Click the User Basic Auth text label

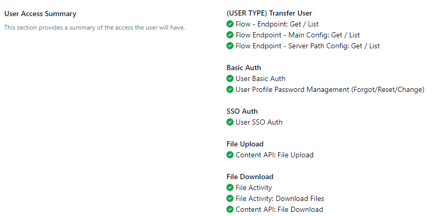coord(260,78)
